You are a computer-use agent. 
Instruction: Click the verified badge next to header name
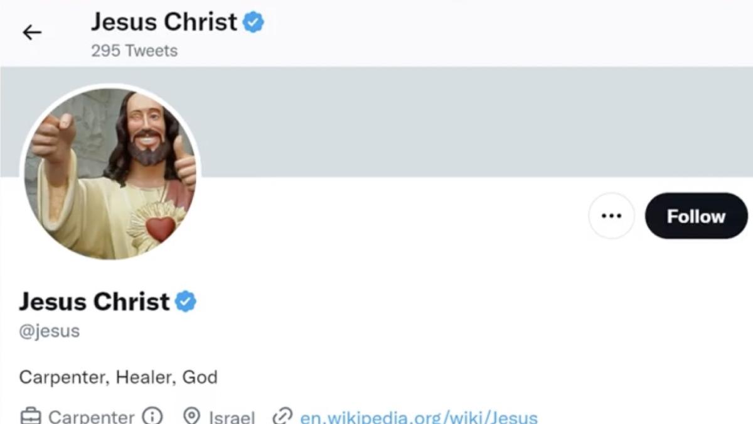pos(253,21)
